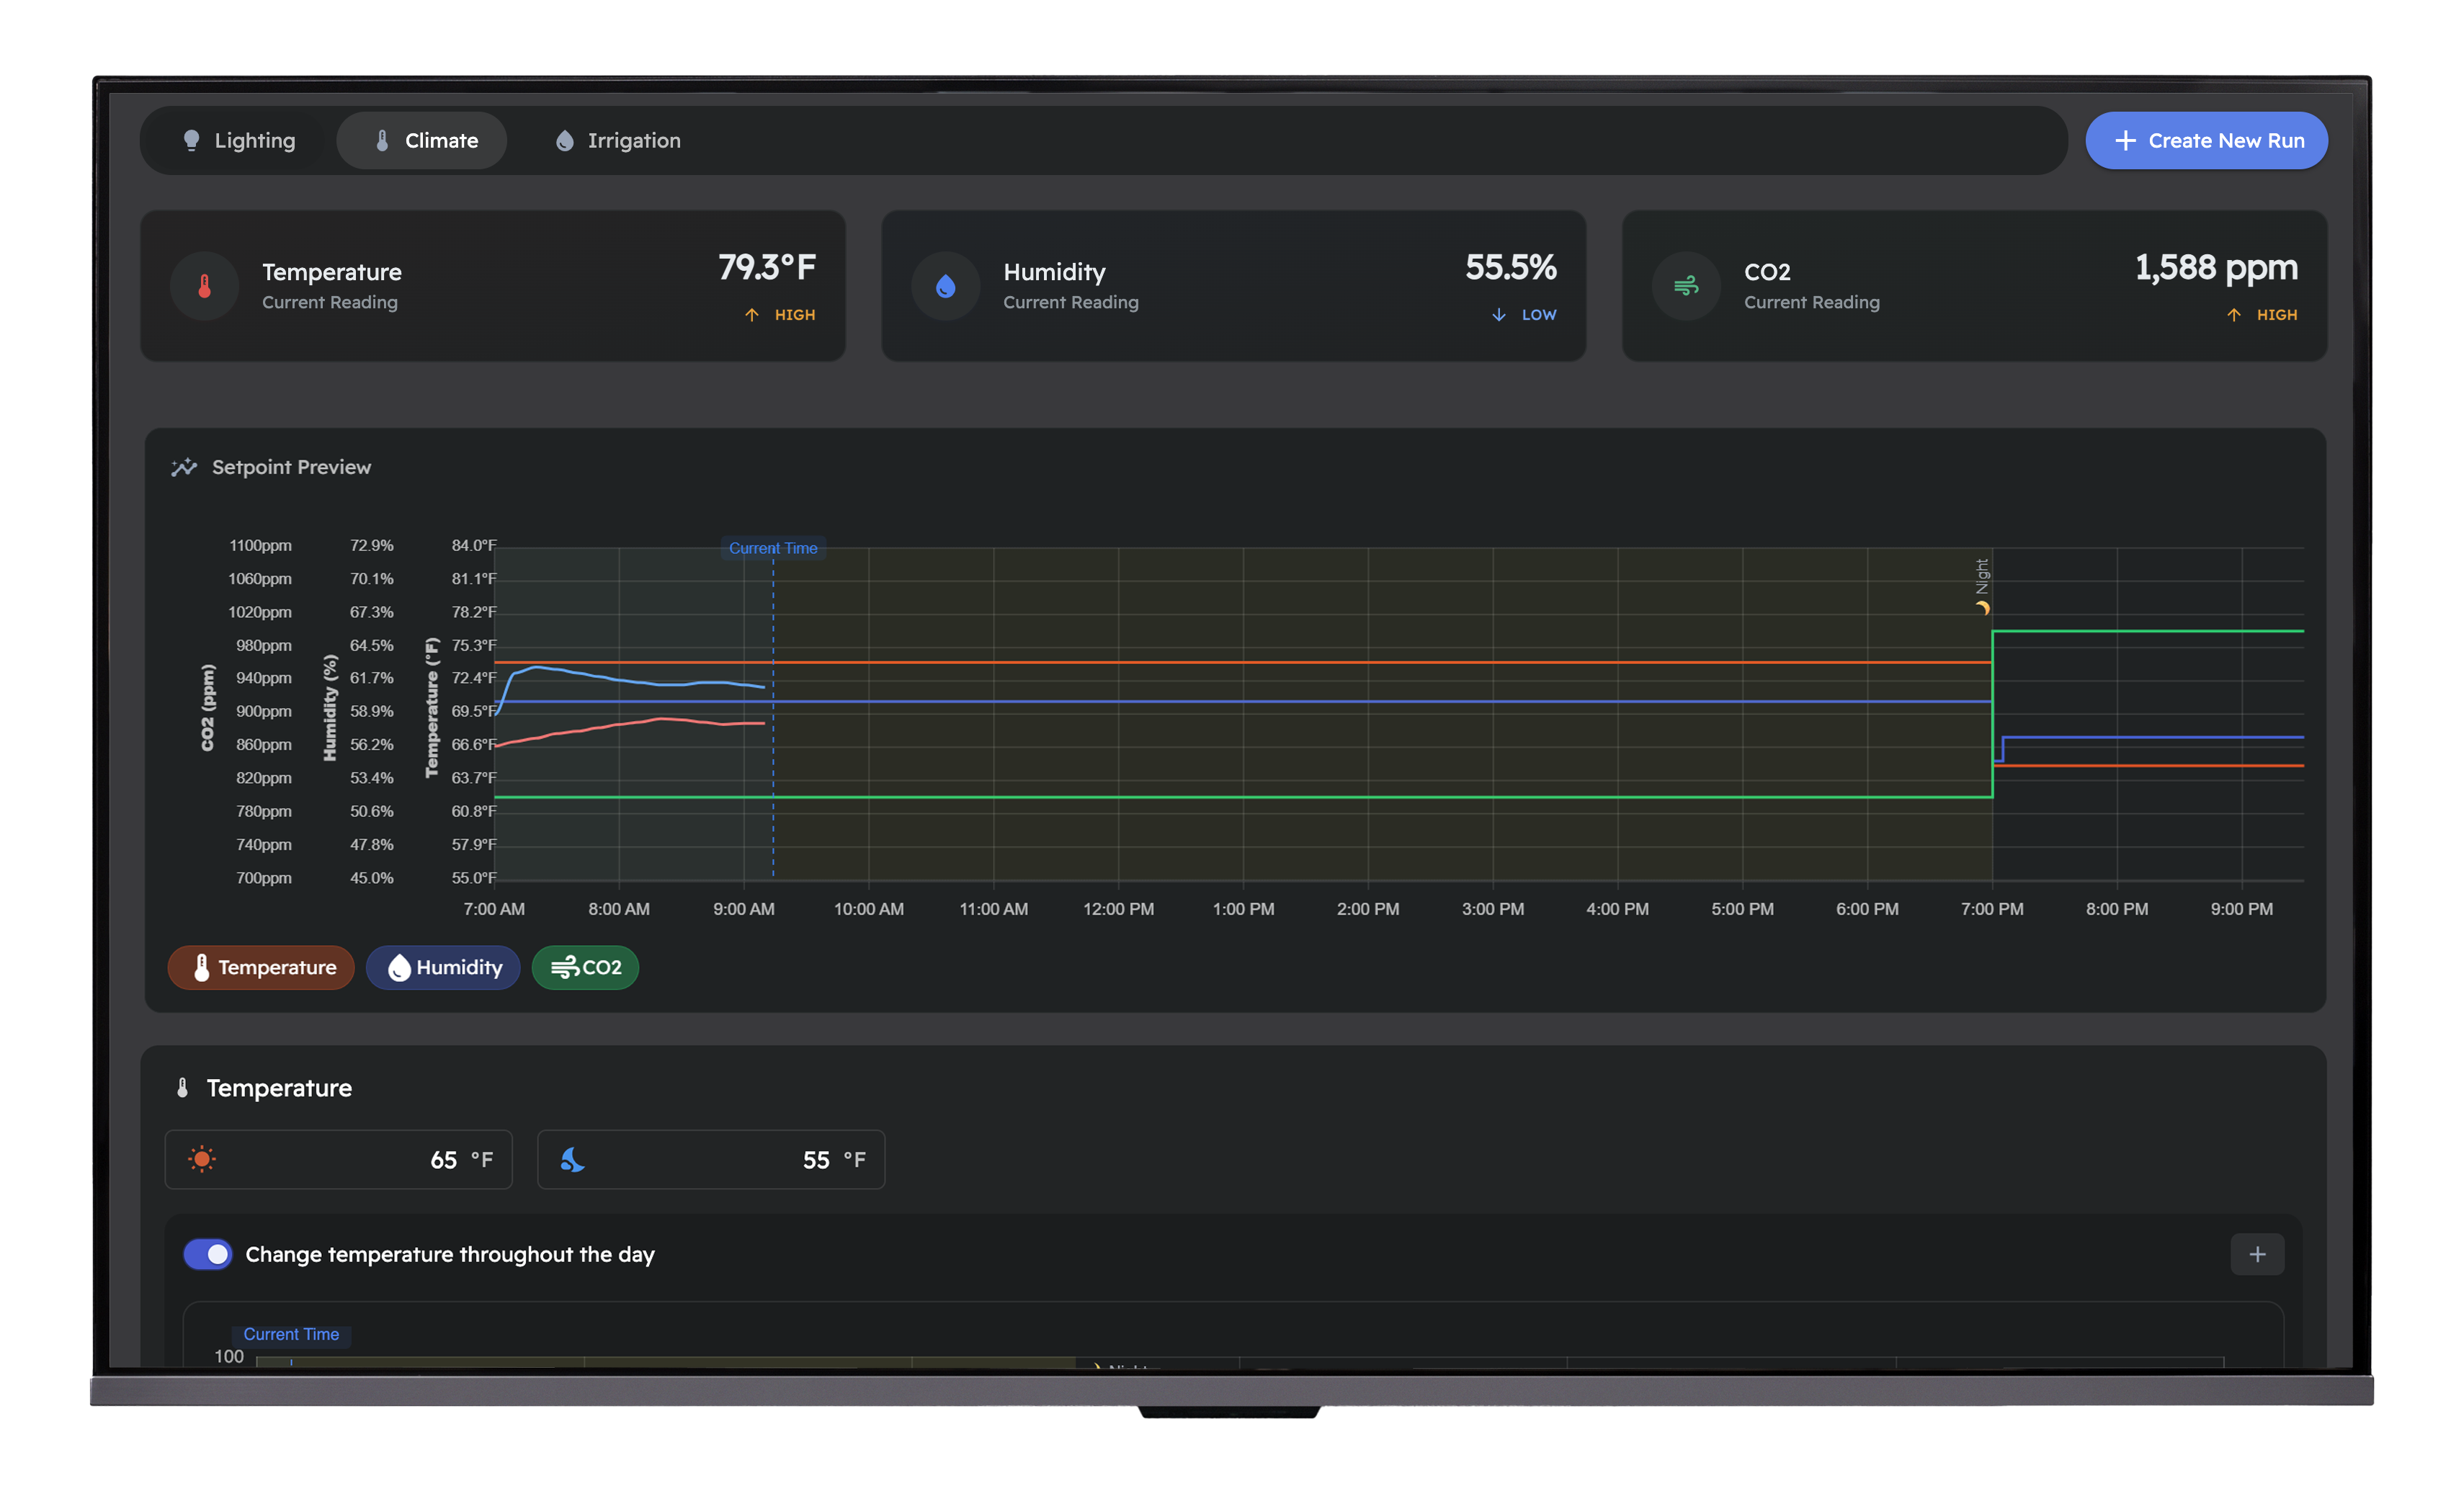
Task: Click the lightbulb icon in Lighting tab
Action: [x=191, y=141]
